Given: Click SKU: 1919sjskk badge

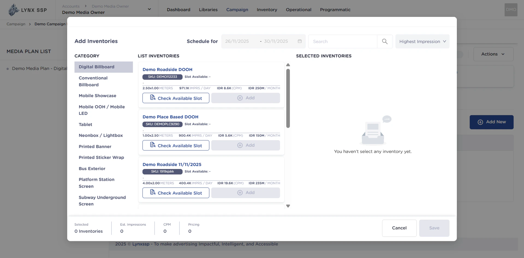Looking at the screenshot, I should [162, 171].
